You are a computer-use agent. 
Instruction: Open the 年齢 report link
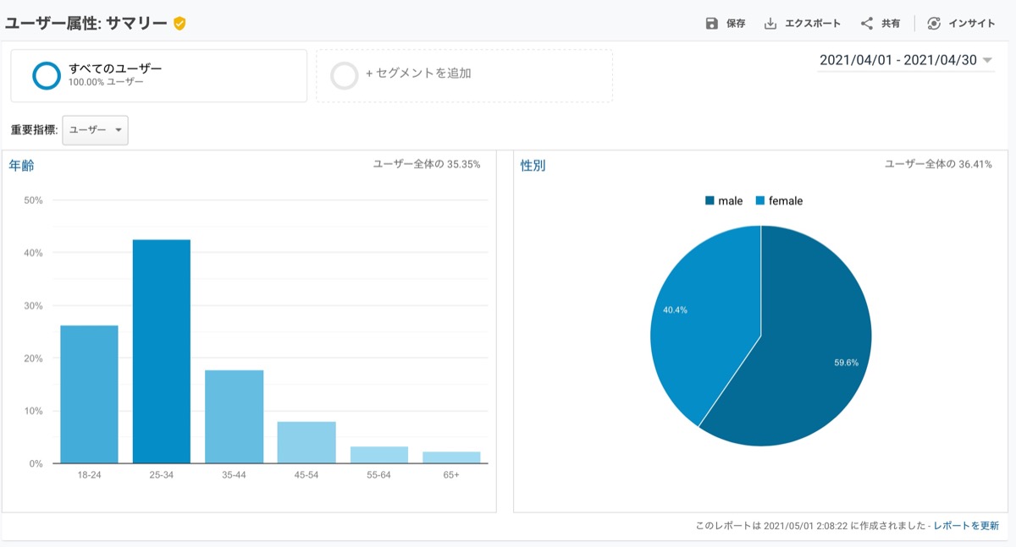pos(22,166)
